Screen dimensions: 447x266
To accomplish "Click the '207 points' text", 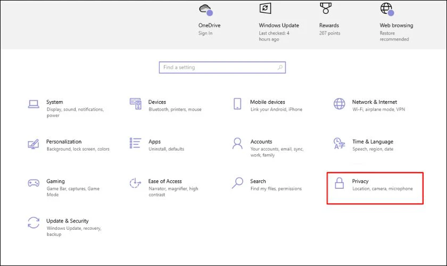I will coord(329,33).
